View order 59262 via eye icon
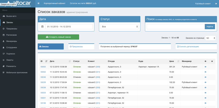 pos(205,72)
